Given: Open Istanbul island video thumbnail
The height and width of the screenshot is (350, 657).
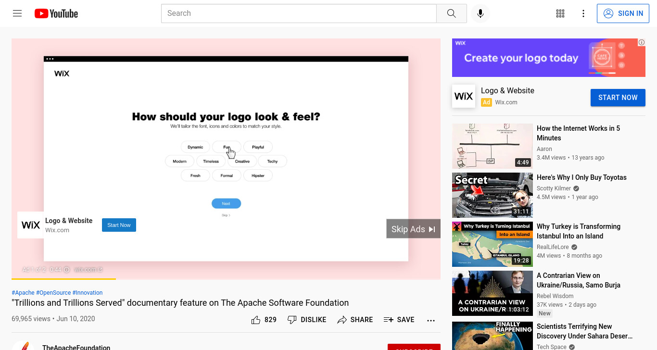Looking at the screenshot, I should 493,244.
